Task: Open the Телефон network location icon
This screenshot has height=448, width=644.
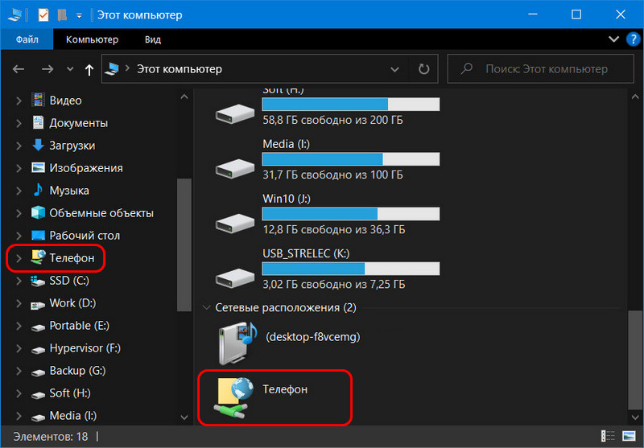Action: (x=231, y=397)
